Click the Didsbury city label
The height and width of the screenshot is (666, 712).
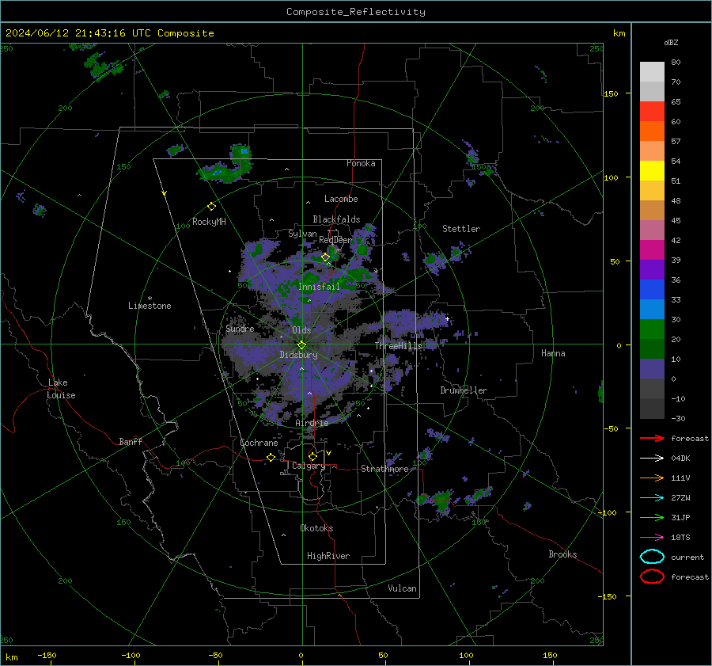[298, 355]
